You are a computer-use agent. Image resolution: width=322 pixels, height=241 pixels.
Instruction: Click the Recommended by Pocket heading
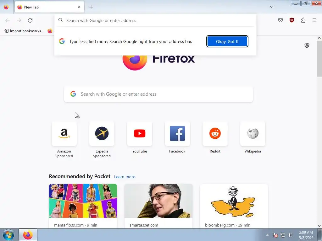click(80, 176)
